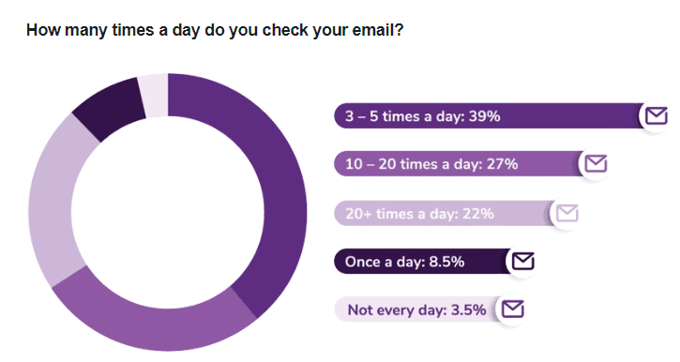
Task: Click the chart title about checking email
Action: click(215, 30)
